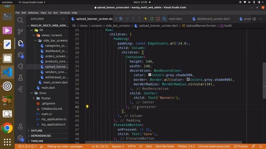Open the Testing flask view

pyautogui.click(x=20, y=77)
